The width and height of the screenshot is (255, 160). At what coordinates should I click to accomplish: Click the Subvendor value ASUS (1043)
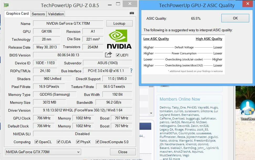(107, 63)
